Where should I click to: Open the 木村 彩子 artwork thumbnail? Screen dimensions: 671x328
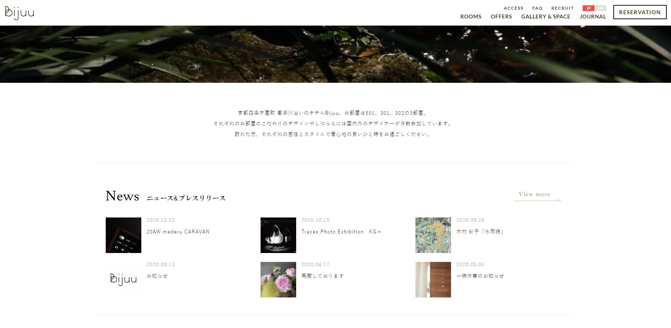click(433, 235)
